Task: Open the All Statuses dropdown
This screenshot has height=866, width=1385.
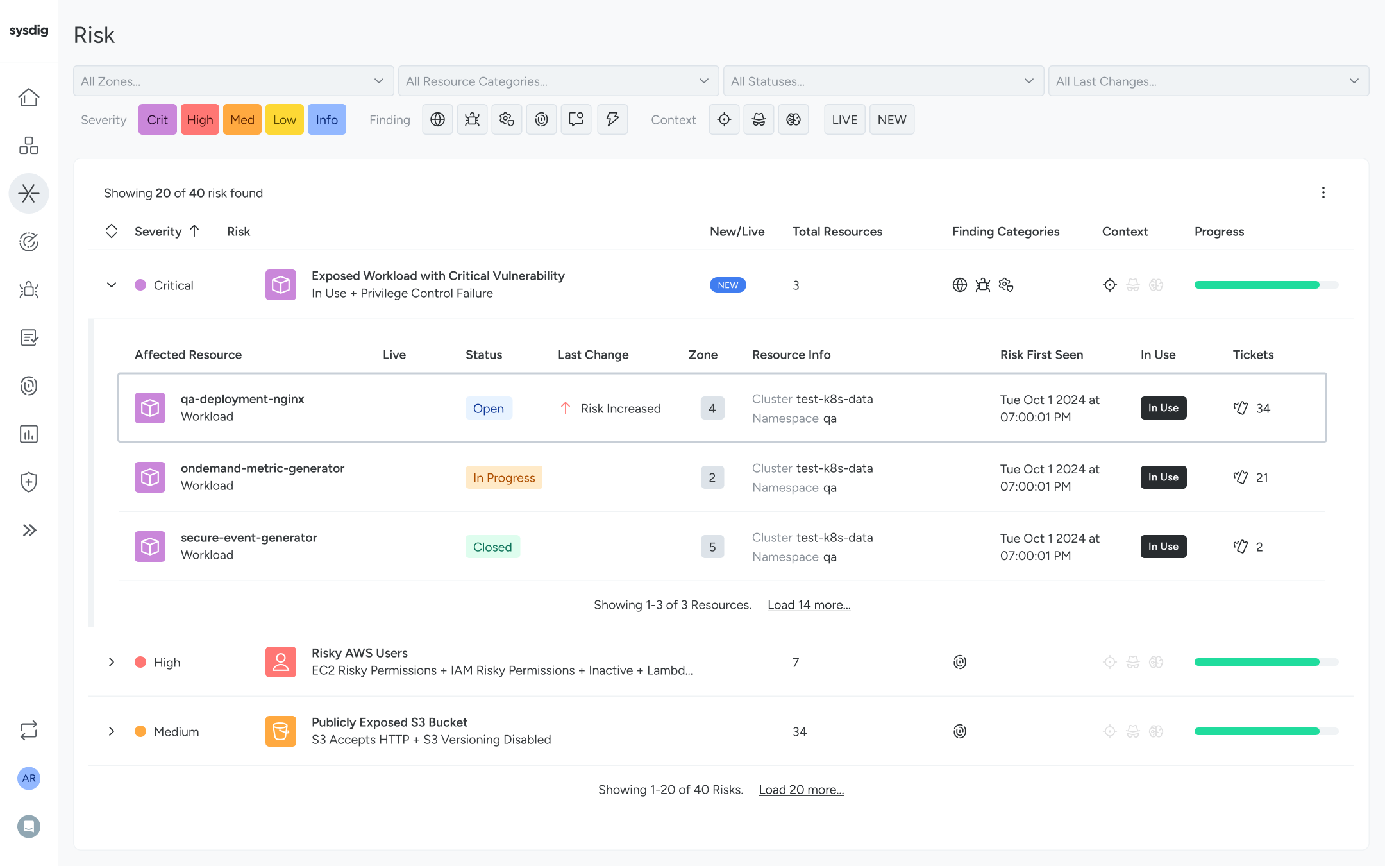Action: [883, 81]
